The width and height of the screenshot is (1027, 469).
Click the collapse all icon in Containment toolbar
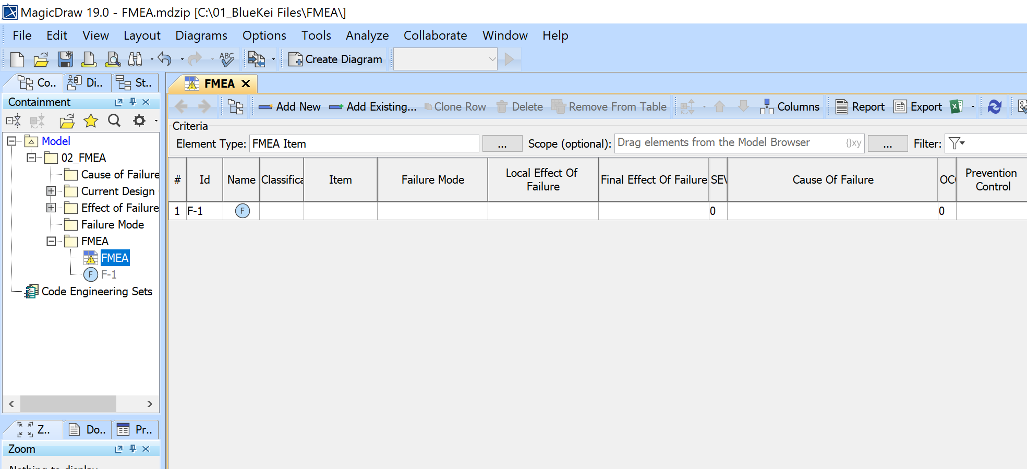[x=38, y=122]
